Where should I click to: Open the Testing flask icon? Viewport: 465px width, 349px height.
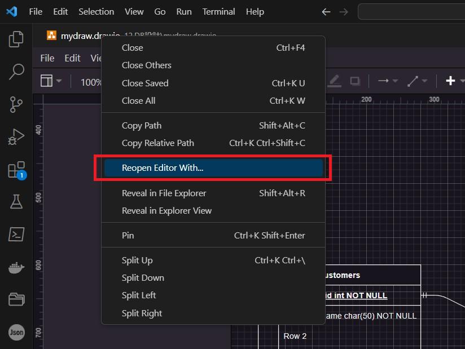tap(16, 201)
